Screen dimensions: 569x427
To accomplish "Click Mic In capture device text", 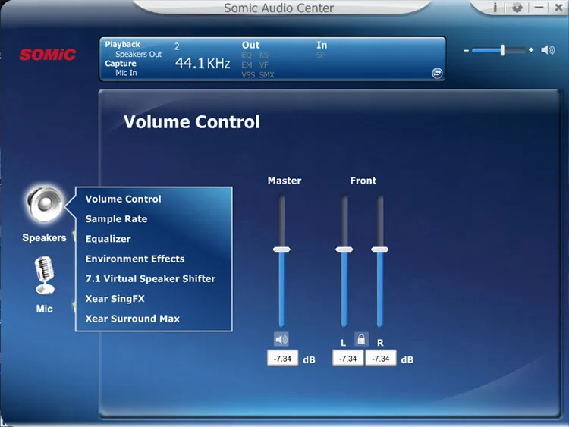I will (x=126, y=73).
